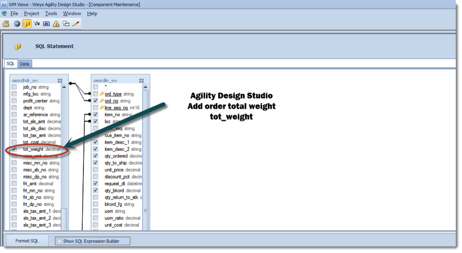Check the mfg_loc field checkbox
462x253 pixels.
[x=14, y=94]
